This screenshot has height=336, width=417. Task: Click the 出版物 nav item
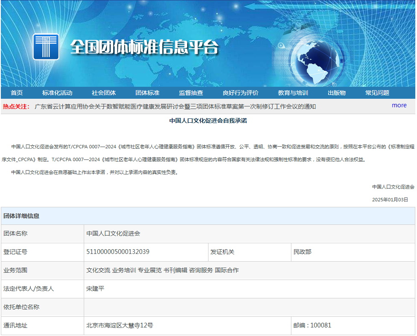click(337, 93)
